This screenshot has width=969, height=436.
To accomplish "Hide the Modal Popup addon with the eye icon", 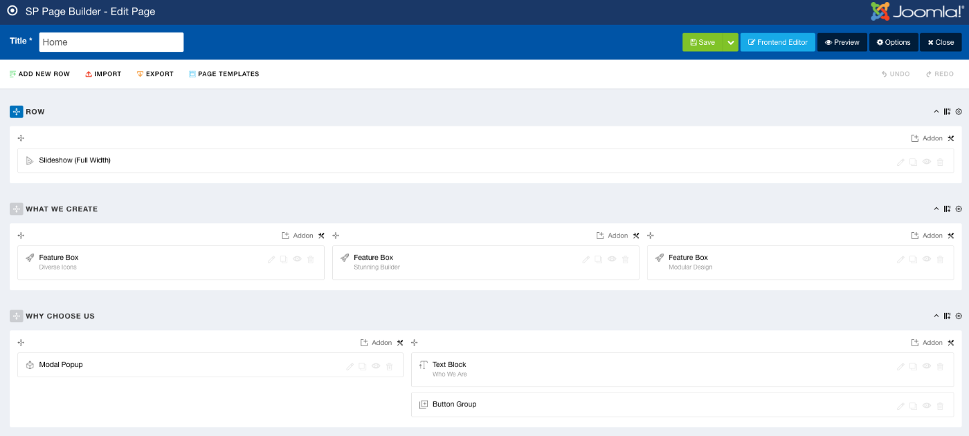I will 375,366.
